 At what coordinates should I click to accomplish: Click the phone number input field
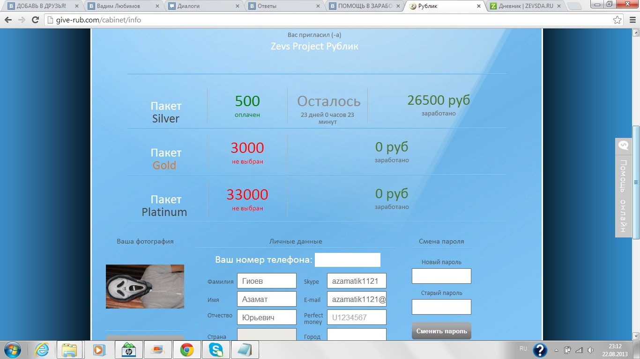(x=348, y=260)
